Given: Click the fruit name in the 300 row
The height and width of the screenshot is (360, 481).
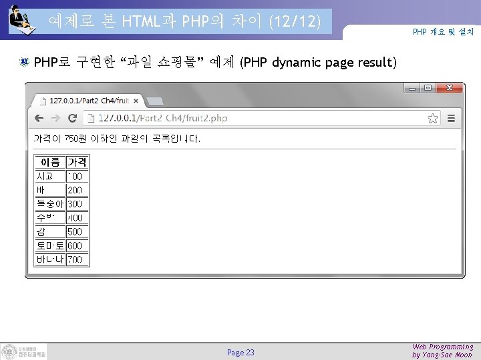Looking at the screenshot, I should coord(50,204).
